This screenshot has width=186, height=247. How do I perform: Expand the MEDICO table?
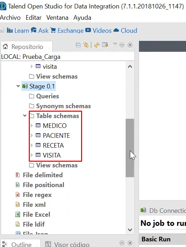pos(32,125)
